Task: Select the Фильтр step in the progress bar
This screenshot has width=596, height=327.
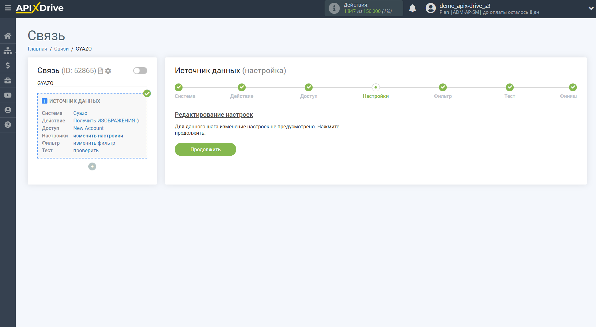Action: click(x=443, y=87)
